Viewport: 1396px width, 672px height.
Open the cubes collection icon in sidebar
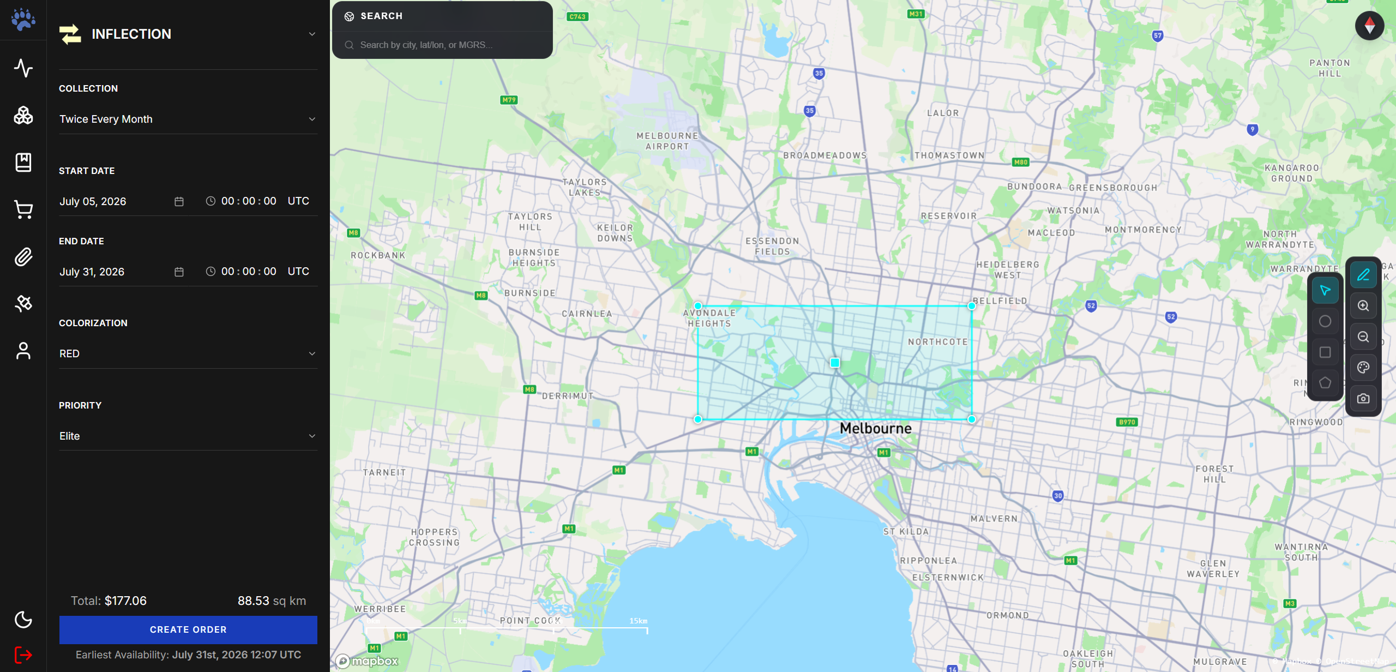point(23,115)
